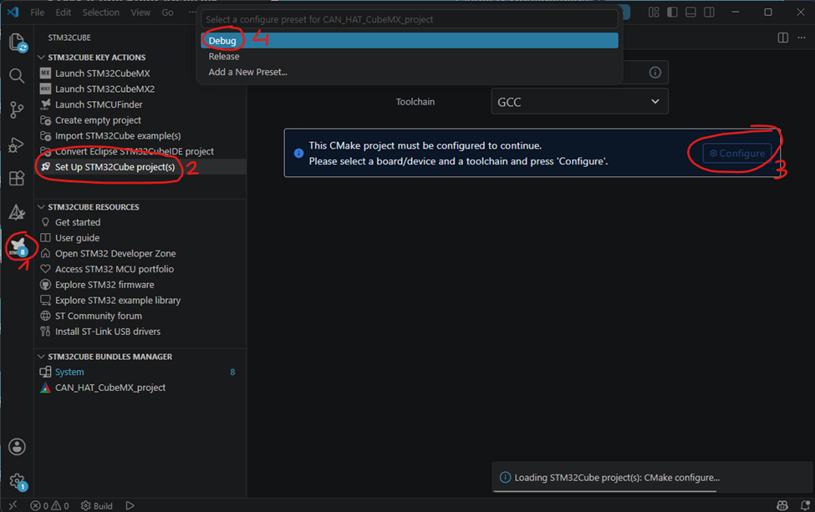Select Install ST-Link USB drivers
The width and height of the screenshot is (815, 512).
[108, 332]
